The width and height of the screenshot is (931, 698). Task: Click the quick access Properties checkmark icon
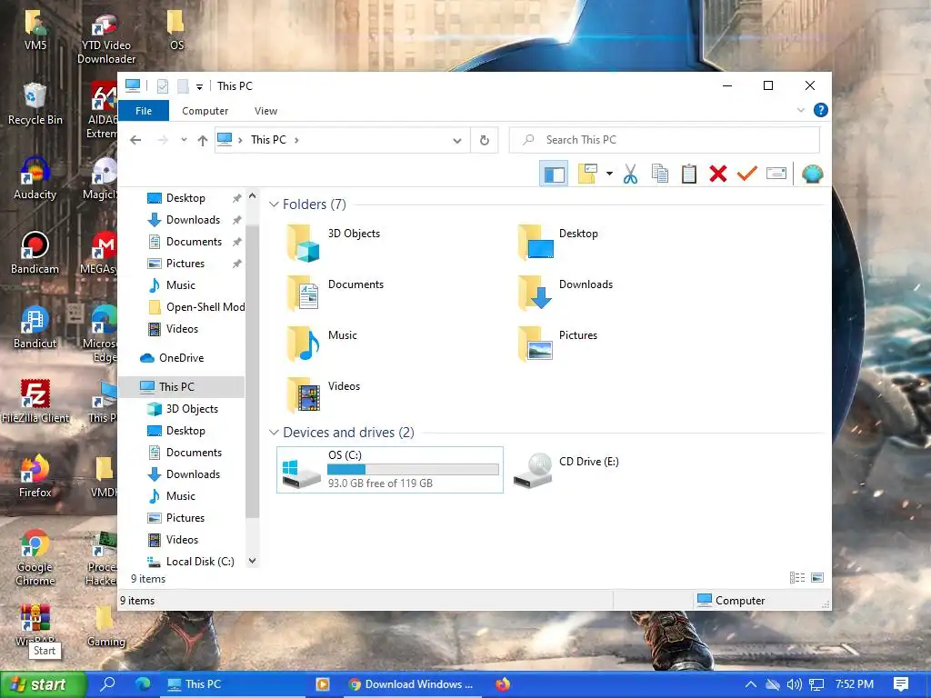(163, 86)
